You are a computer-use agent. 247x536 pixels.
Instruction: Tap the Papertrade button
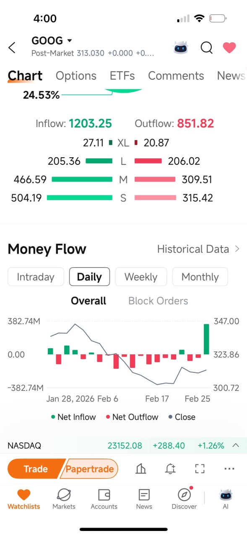[89, 469]
